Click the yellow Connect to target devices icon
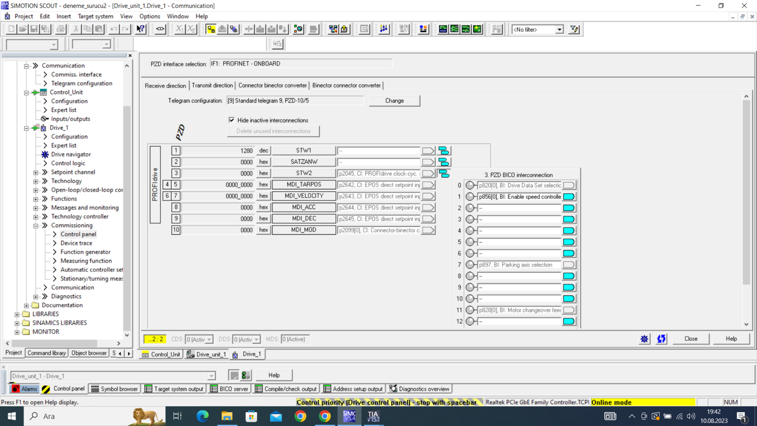 pyautogui.click(x=211, y=29)
